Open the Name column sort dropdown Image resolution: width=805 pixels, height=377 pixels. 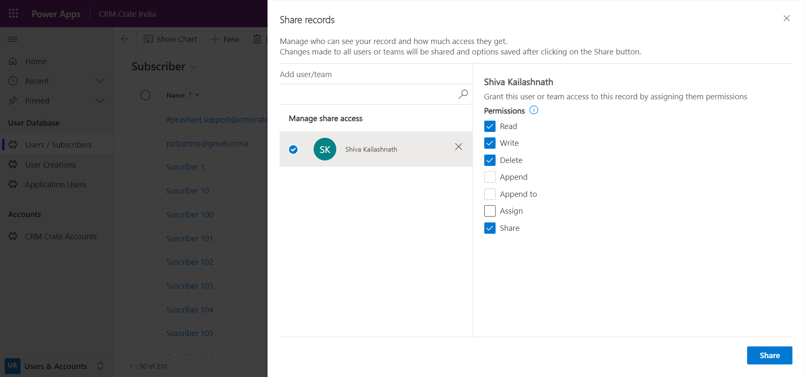pyautogui.click(x=197, y=95)
